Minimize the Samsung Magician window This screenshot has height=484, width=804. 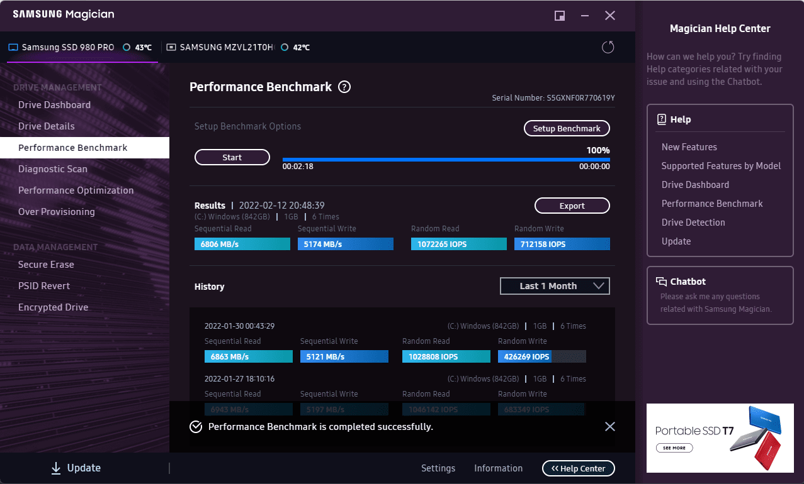[x=585, y=16]
